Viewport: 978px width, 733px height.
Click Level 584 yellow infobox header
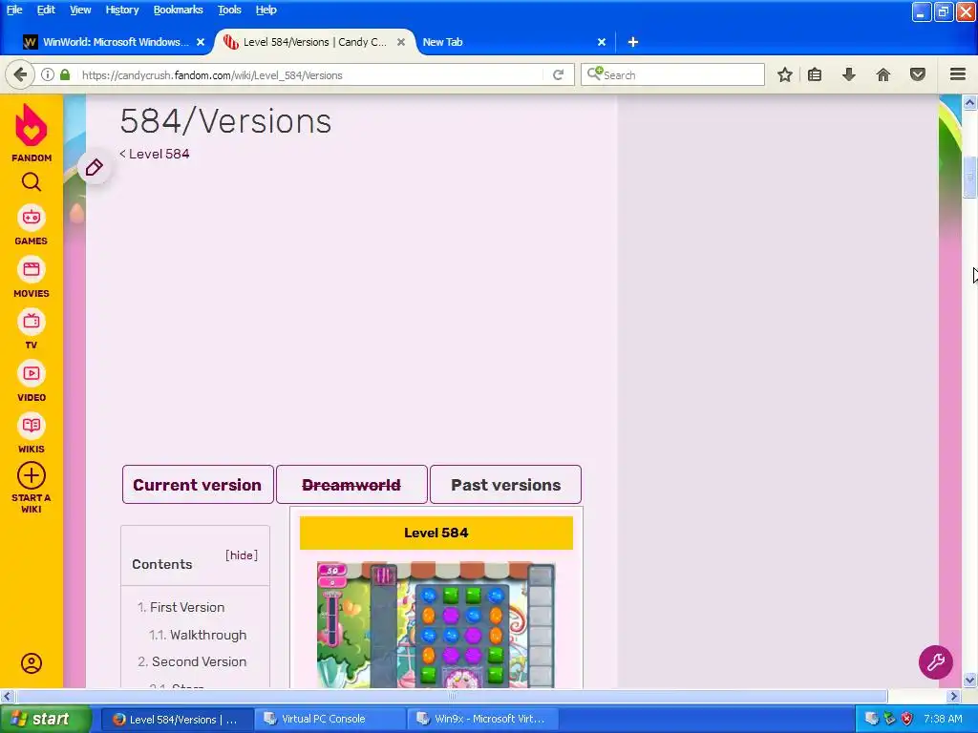click(x=436, y=533)
